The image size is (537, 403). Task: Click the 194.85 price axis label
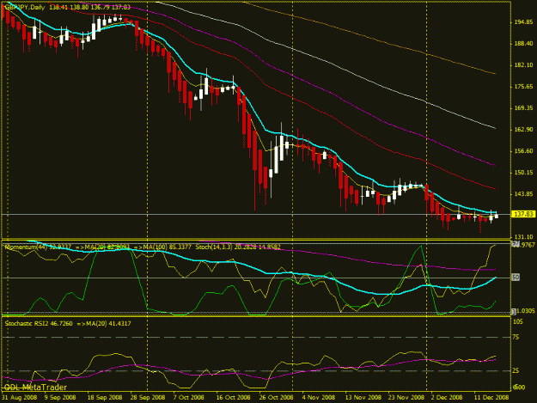tap(523, 22)
